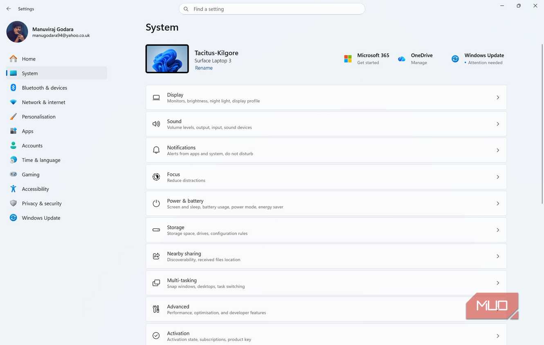Expand Power & battery chevron
Image resolution: width=544 pixels, height=345 pixels.
coord(498,204)
